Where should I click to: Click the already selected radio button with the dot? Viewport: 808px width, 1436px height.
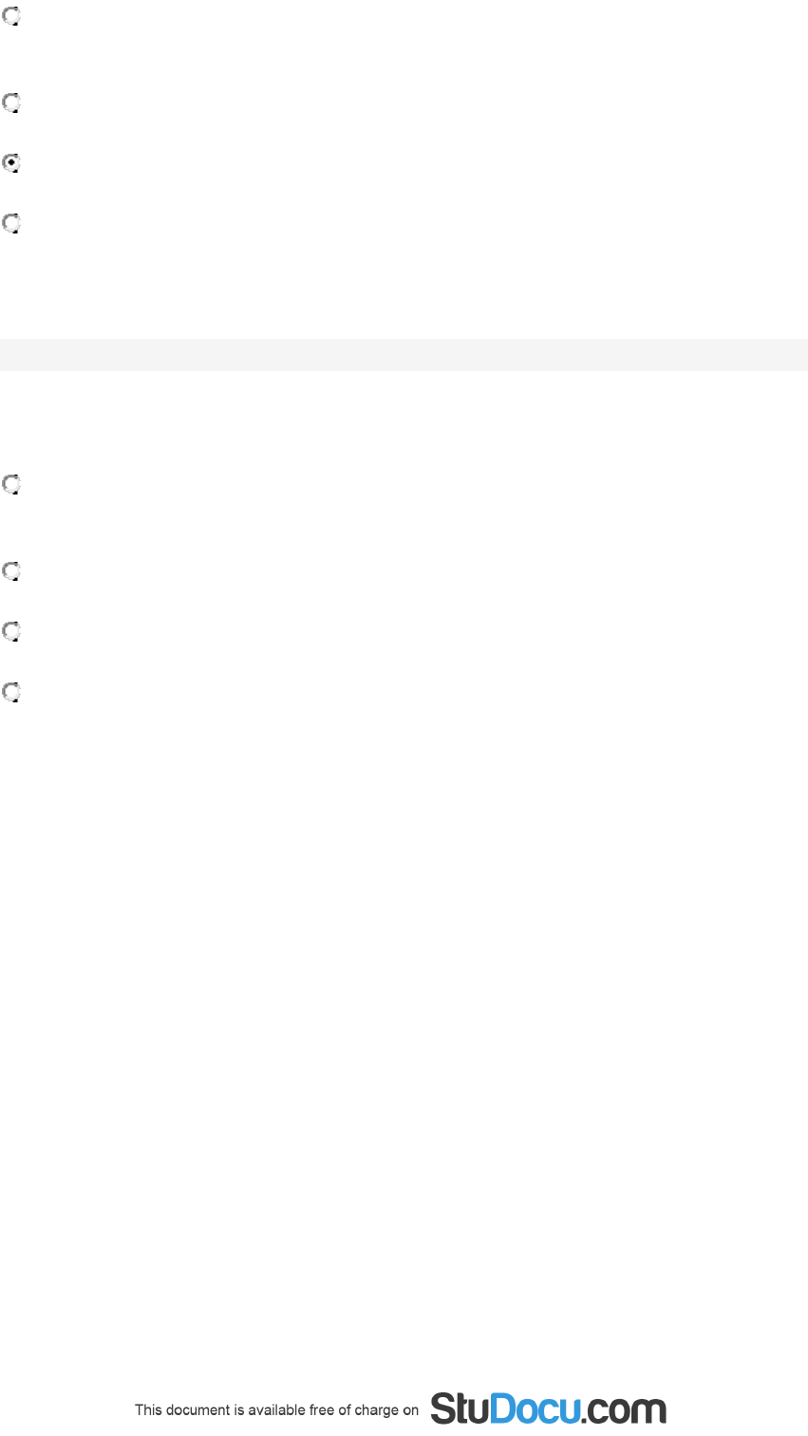click(11, 163)
